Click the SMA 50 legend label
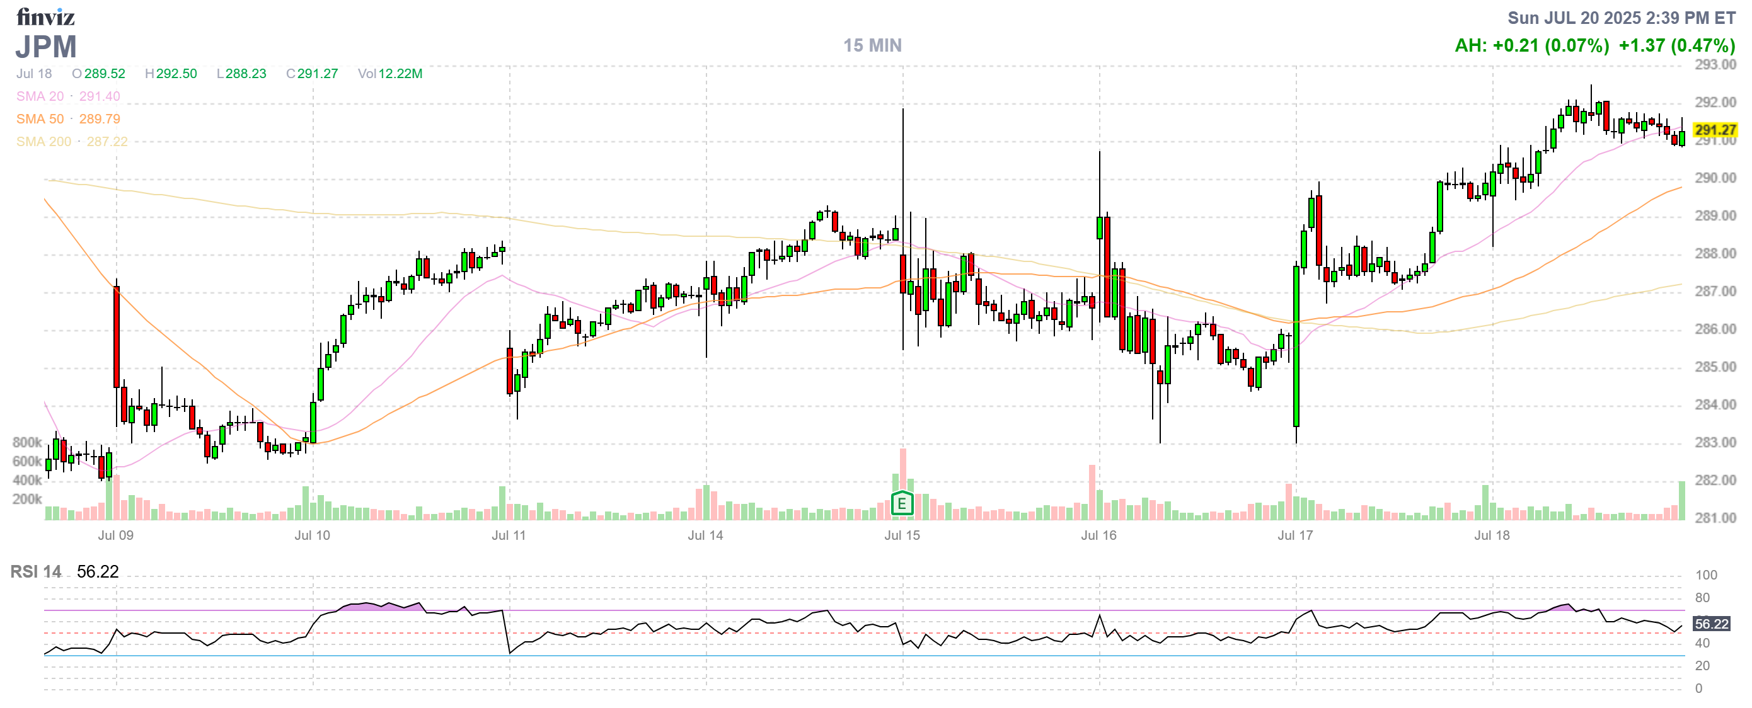 click(40, 119)
